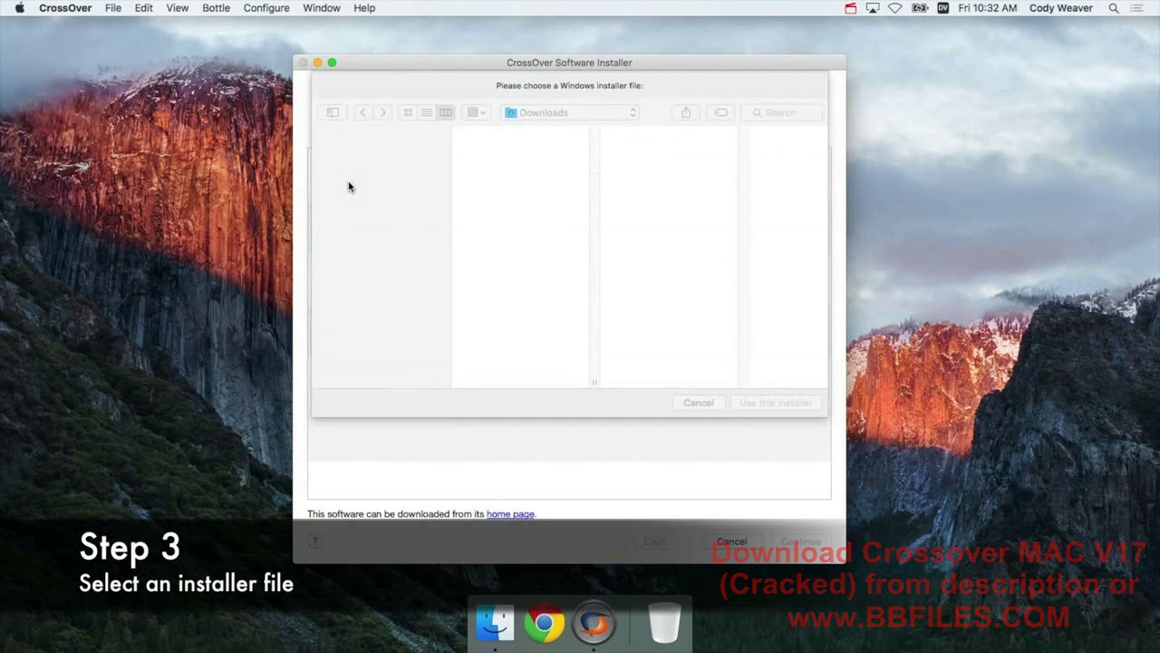The image size is (1160, 653).
Task: Click Continue in the installer window
Action: [801, 541]
